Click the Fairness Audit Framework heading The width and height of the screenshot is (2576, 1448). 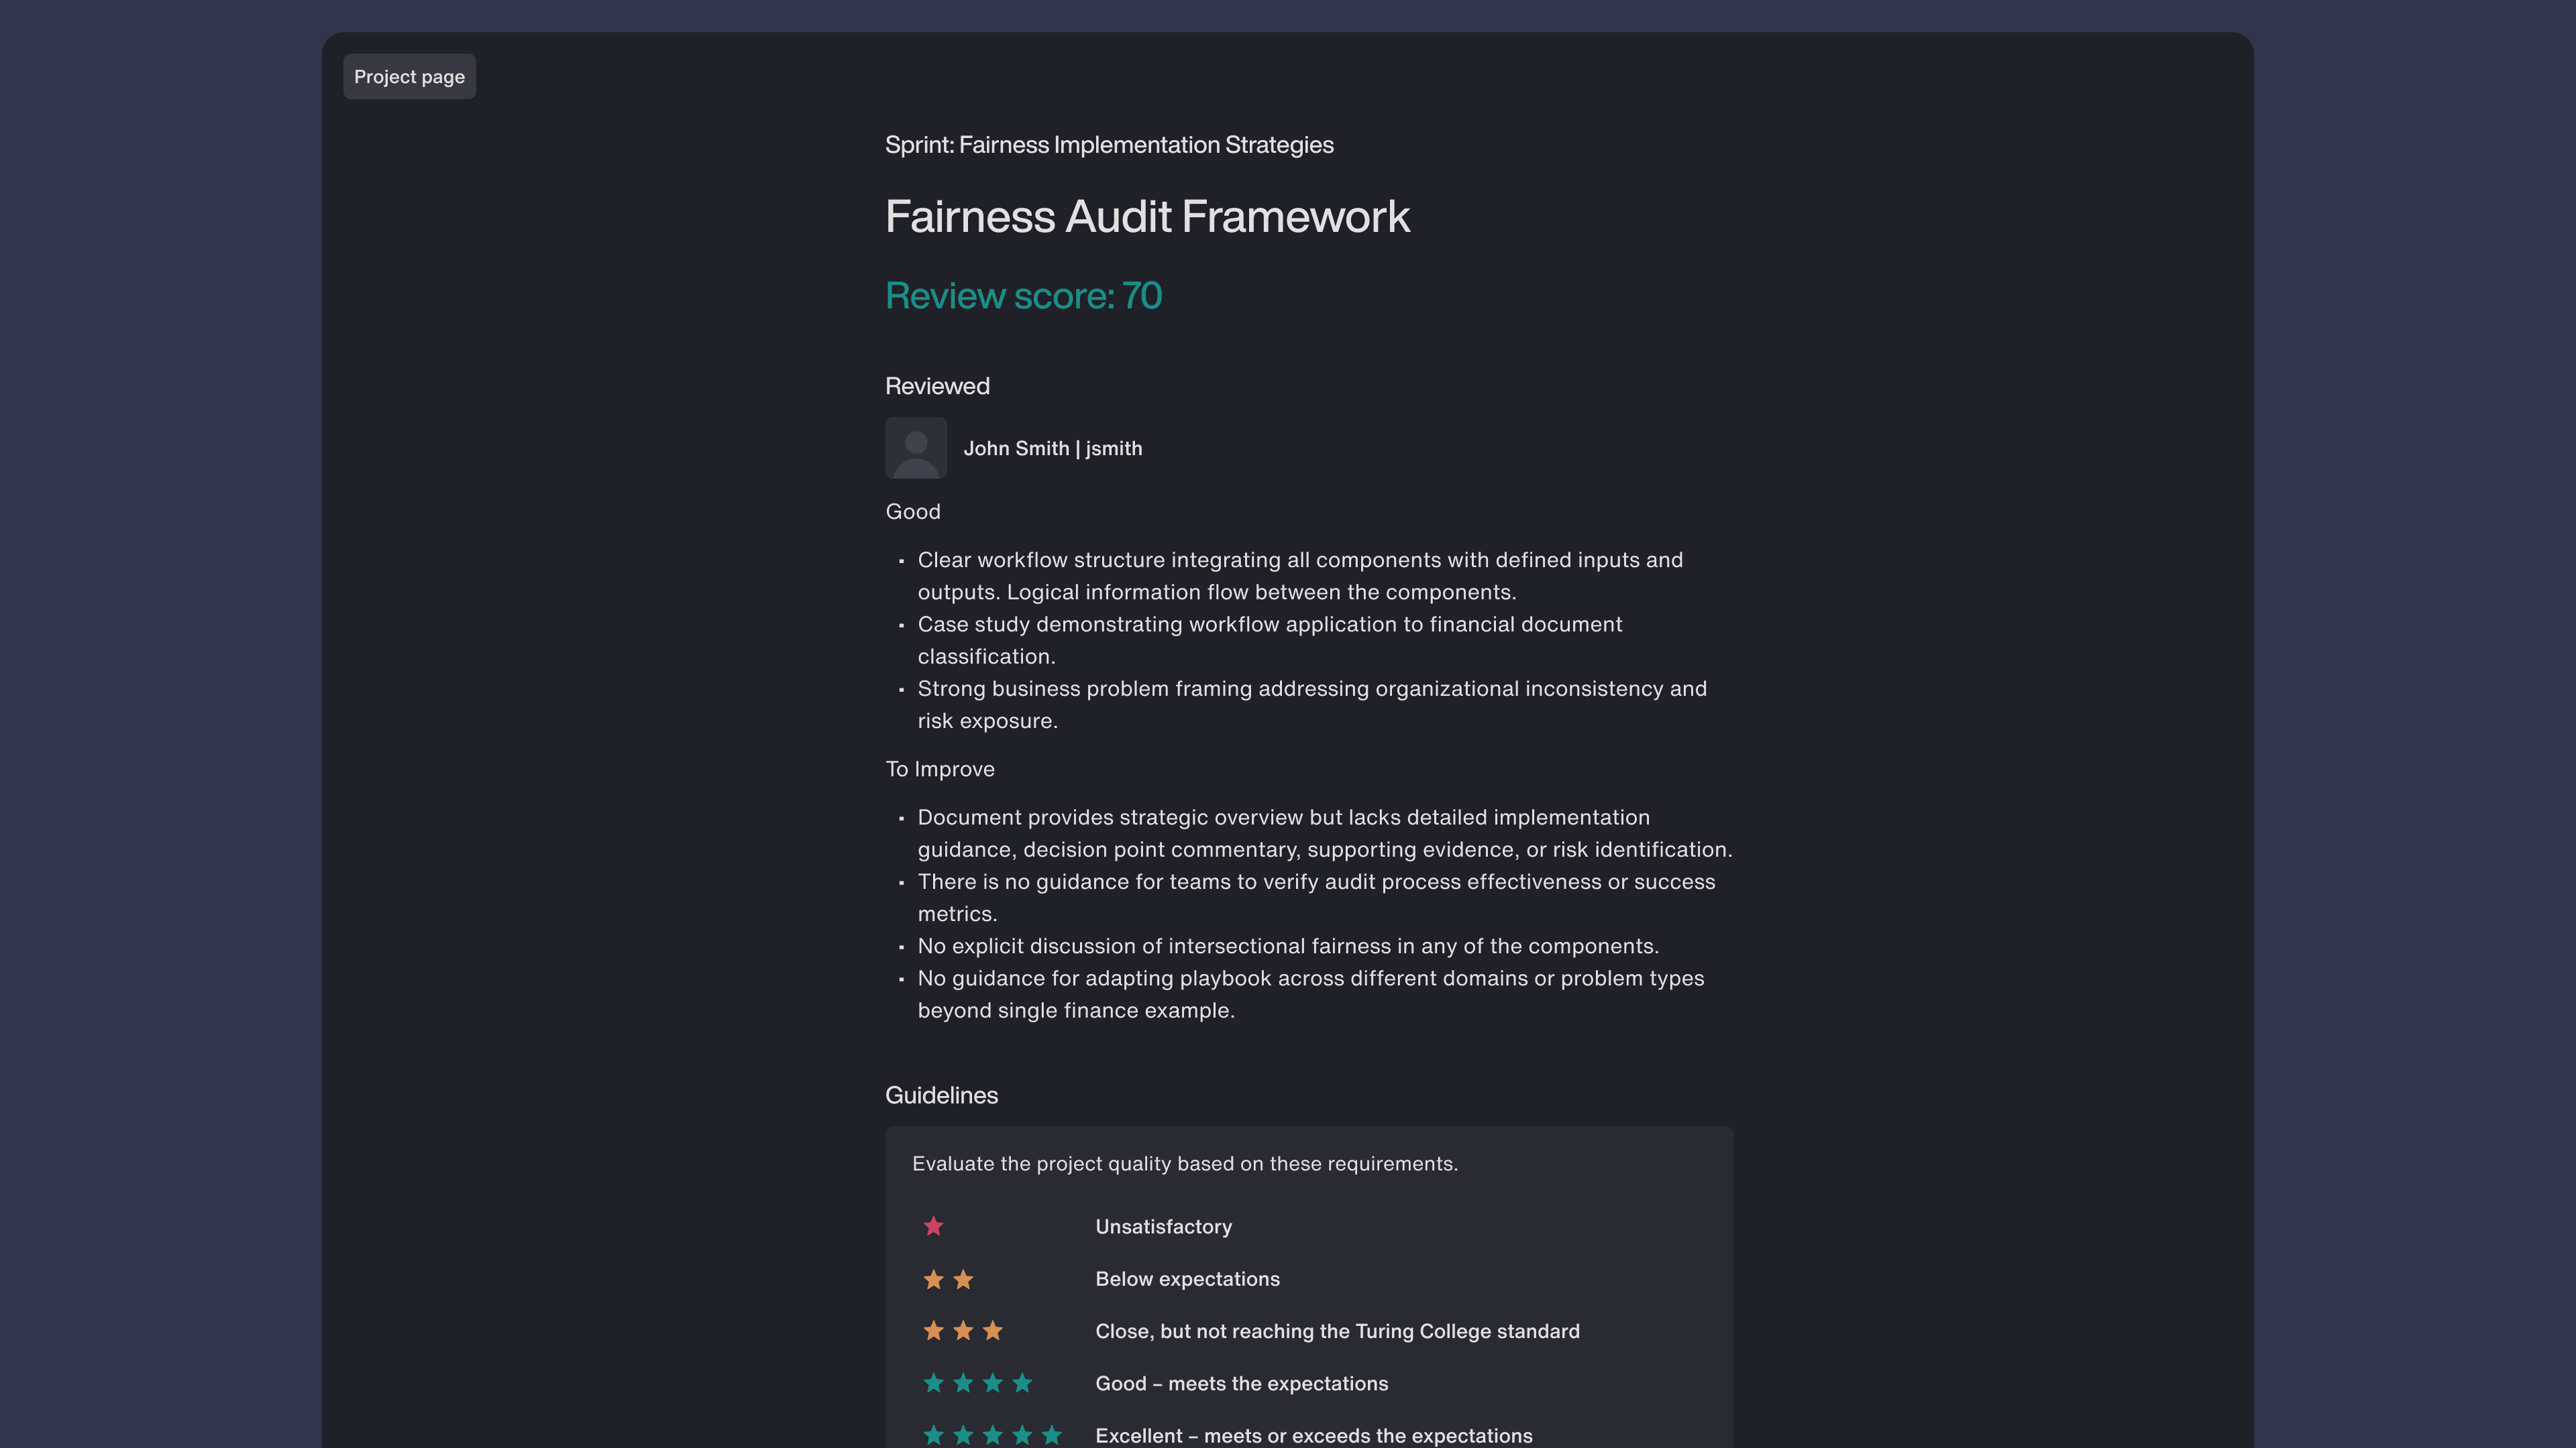(x=1147, y=217)
